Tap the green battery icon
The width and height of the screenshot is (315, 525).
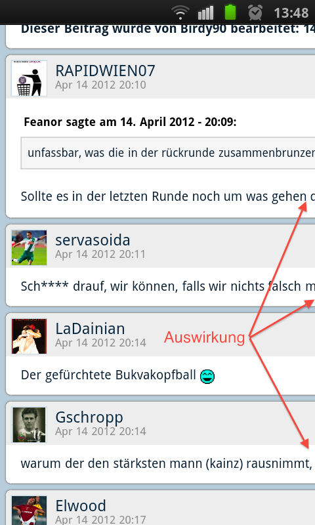point(230,12)
